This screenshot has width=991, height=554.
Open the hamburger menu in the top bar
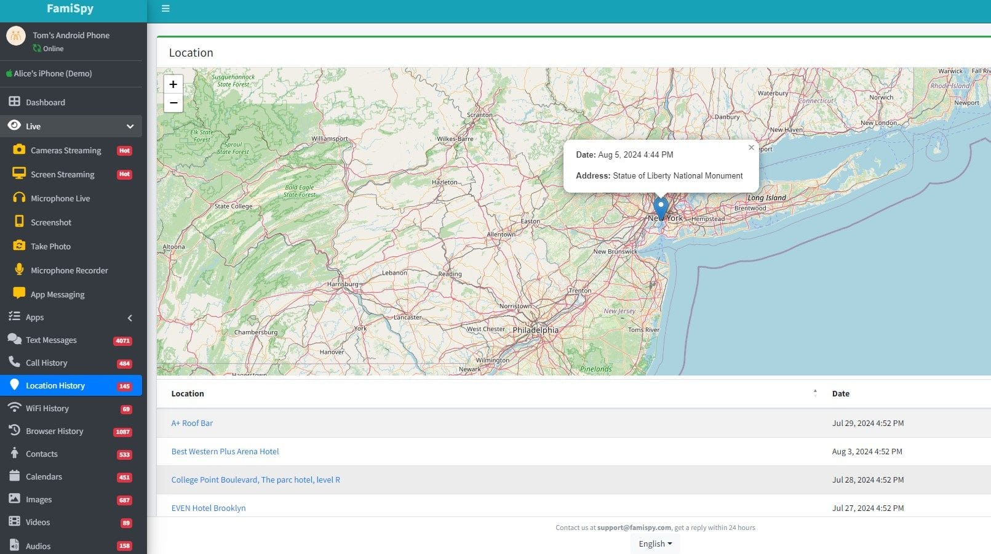(x=165, y=9)
